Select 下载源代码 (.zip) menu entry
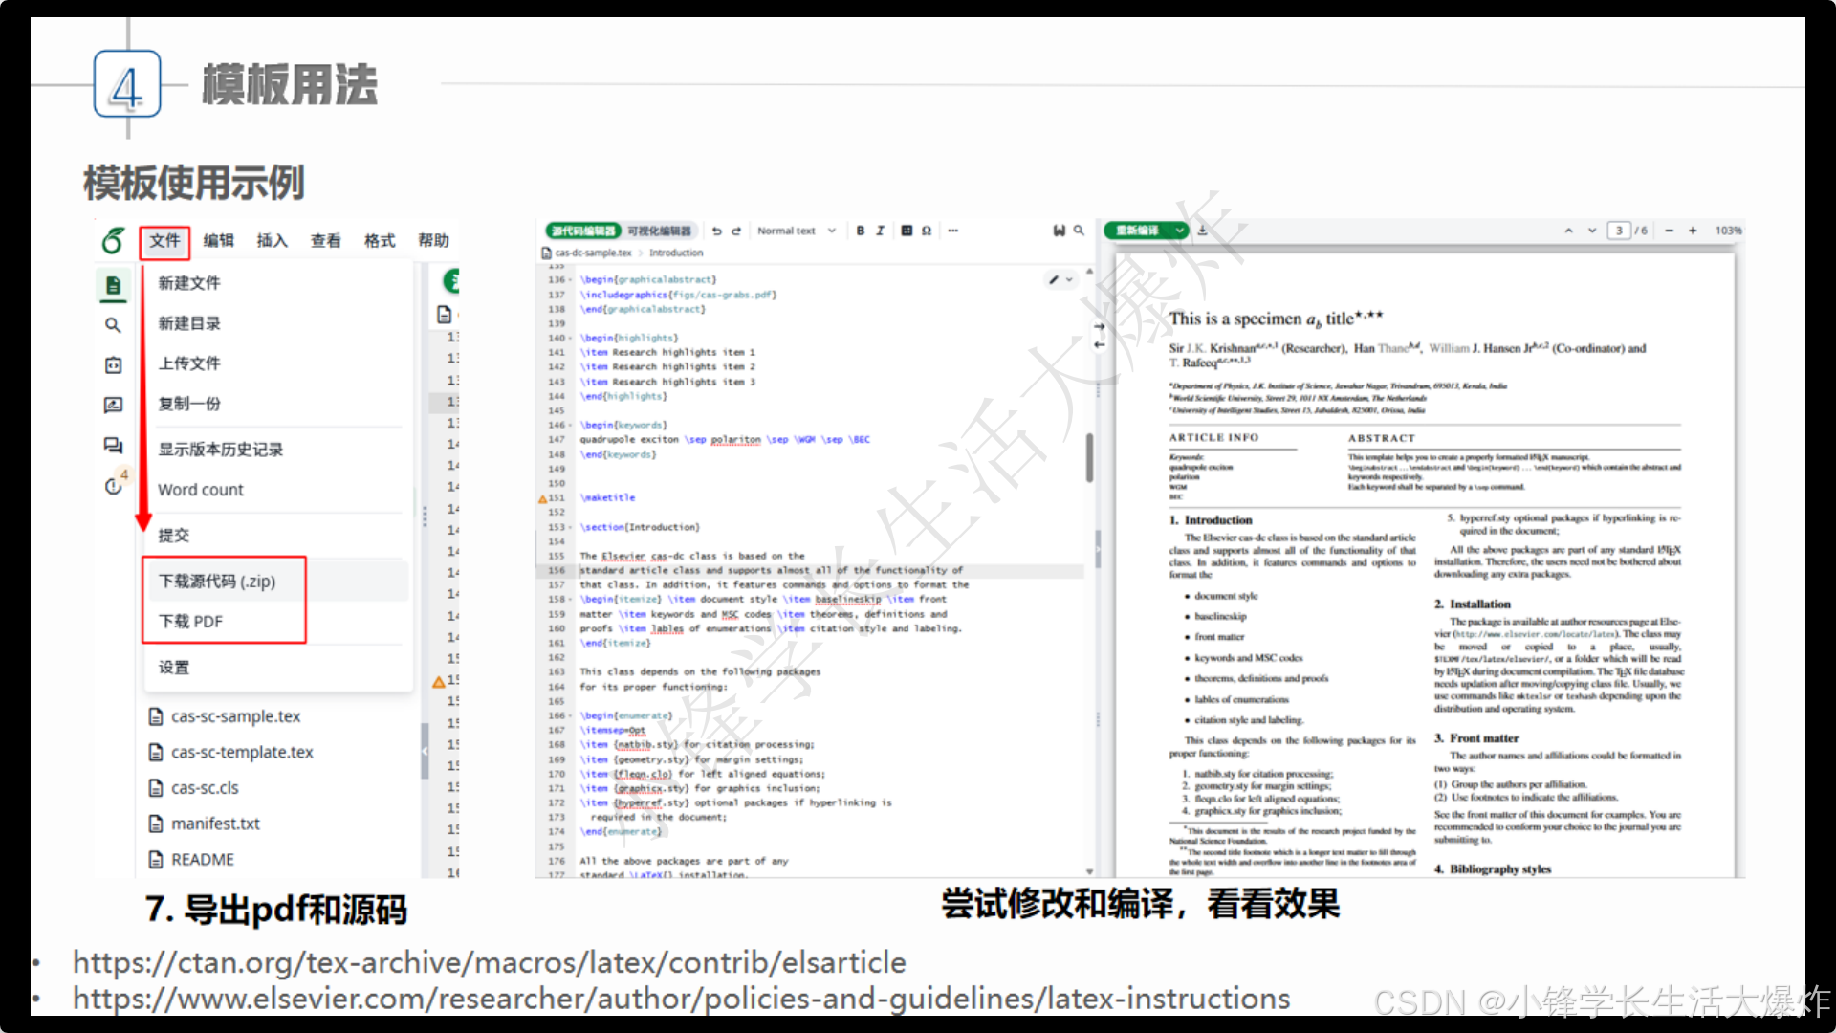 click(x=217, y=582)
